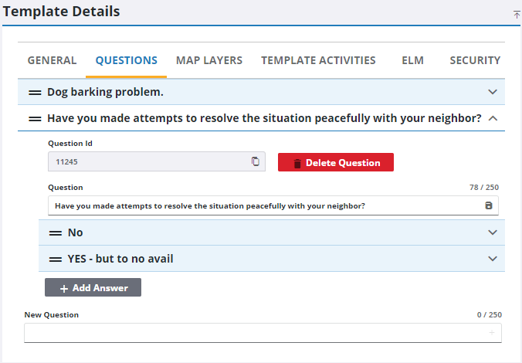Click drag handle for YES - but to no avail
The height and width of the screenshot is (363, 522).
(56, 259)
